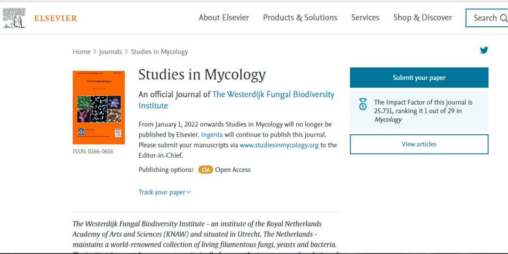Click the orange journal cover thumbnail
The width and height of the screenshot is (508, 254).
(x=98, y=108)
